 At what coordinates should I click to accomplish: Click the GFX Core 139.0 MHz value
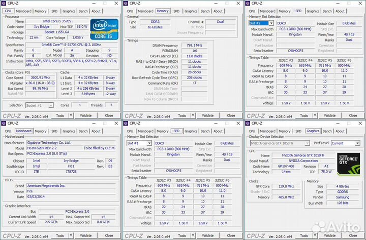pos(286,186)
